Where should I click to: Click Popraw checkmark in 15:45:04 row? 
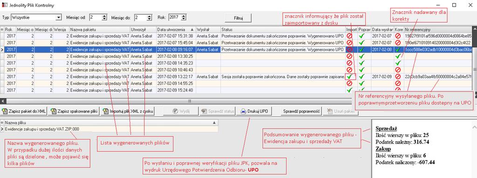(361, 42)
